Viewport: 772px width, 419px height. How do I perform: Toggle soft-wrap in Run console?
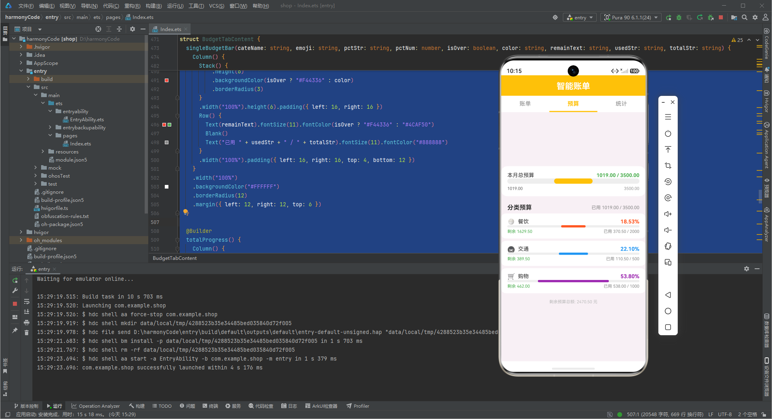pos(27,301)
